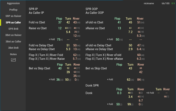Click the xFold vs Cbet river value 51

139,23
